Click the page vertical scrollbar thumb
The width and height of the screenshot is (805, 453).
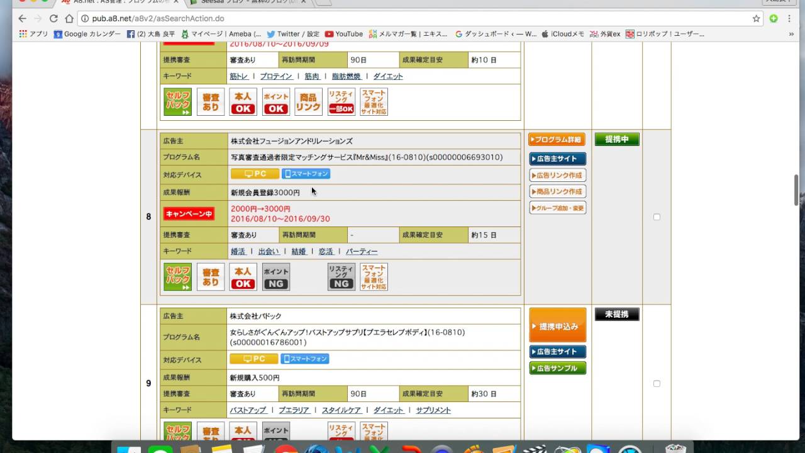pyautogui.click(x=796, y=190)
